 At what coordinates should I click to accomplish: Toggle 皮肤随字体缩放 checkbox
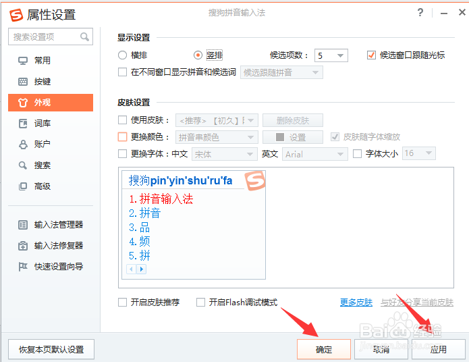coord(335,137)
